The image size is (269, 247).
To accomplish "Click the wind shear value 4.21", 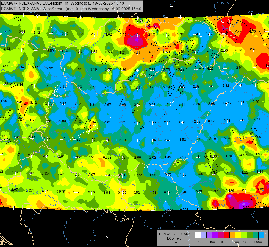I will pyautogui.click(x=137, y=35).
